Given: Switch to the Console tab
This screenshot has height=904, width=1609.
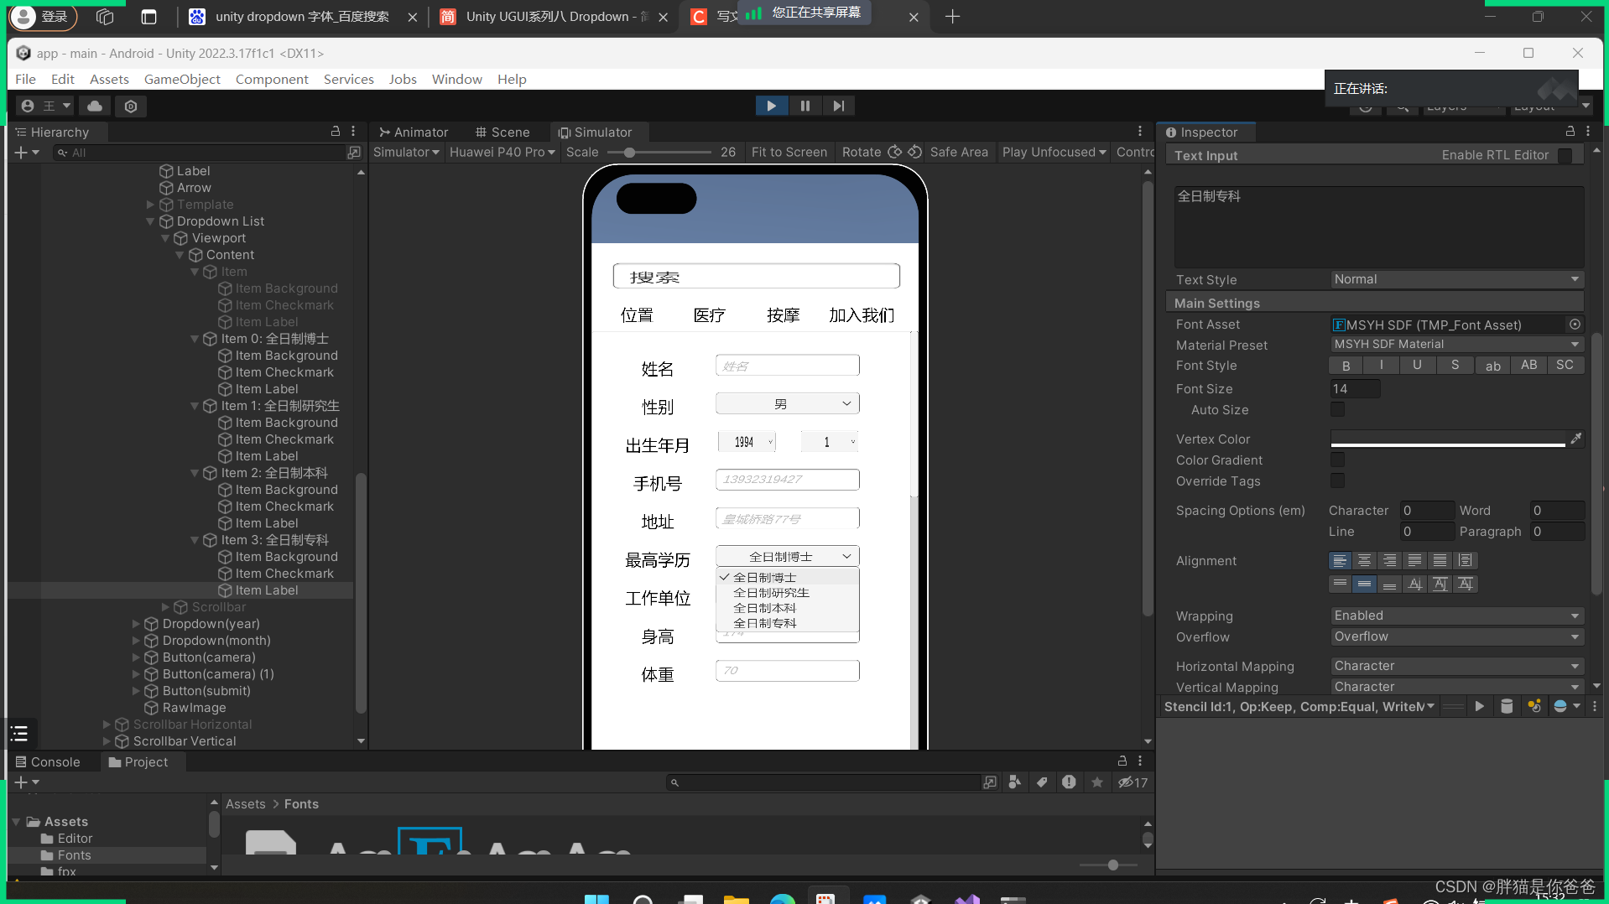Looking at the screenshot, I should 48,761.
